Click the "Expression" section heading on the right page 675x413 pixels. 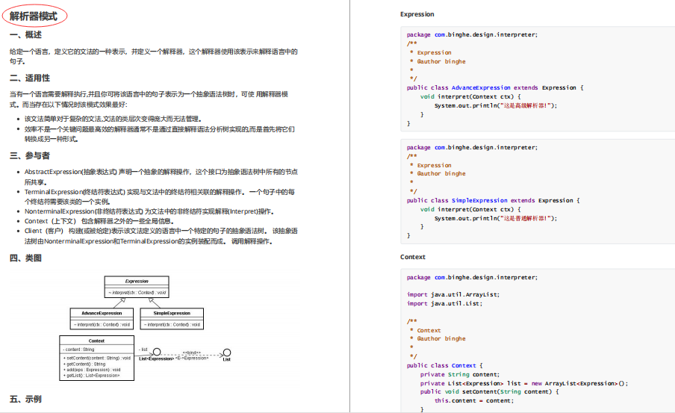417,14
